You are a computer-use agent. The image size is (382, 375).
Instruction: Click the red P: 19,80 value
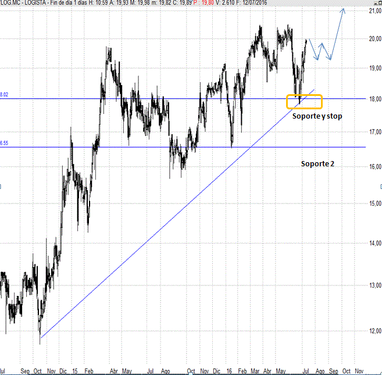(204, 3)
